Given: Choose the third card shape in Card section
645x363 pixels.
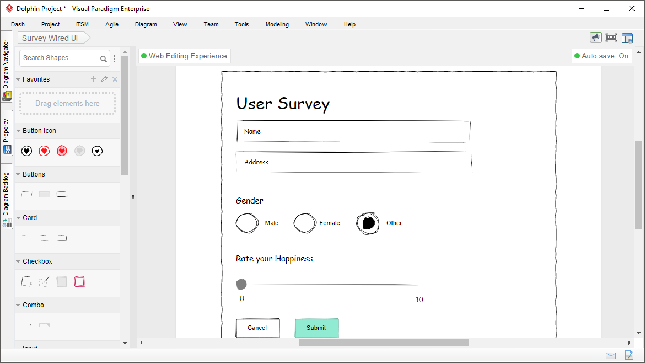Looking at the screenshot, I should coord(62,237).
